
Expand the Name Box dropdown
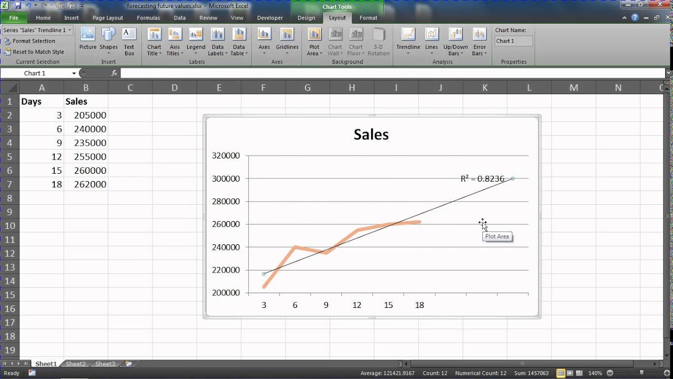[x=74, y=73]
